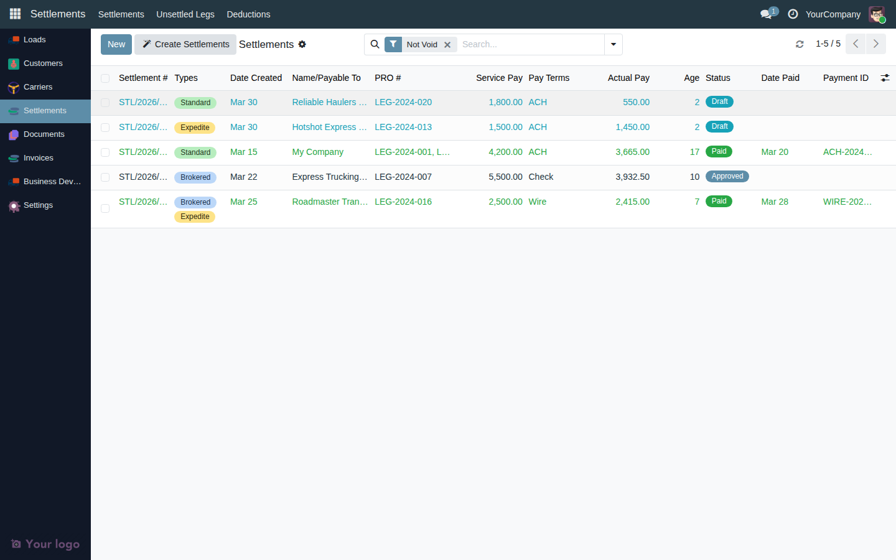Click payment ID ACH-2024…

click(x=847, y=152)
